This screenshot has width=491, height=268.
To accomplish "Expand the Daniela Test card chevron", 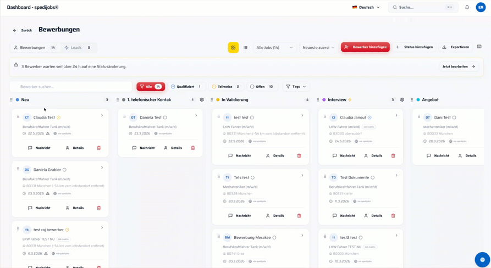I will [196, 115].
